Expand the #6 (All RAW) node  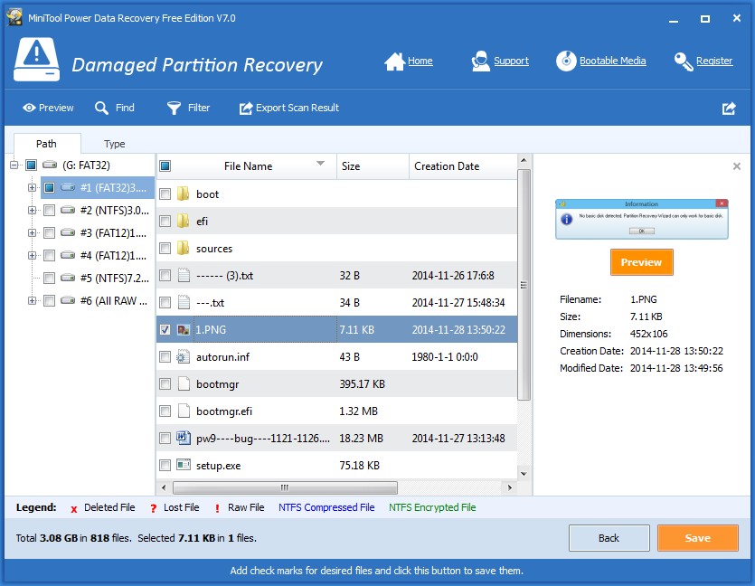32,300
